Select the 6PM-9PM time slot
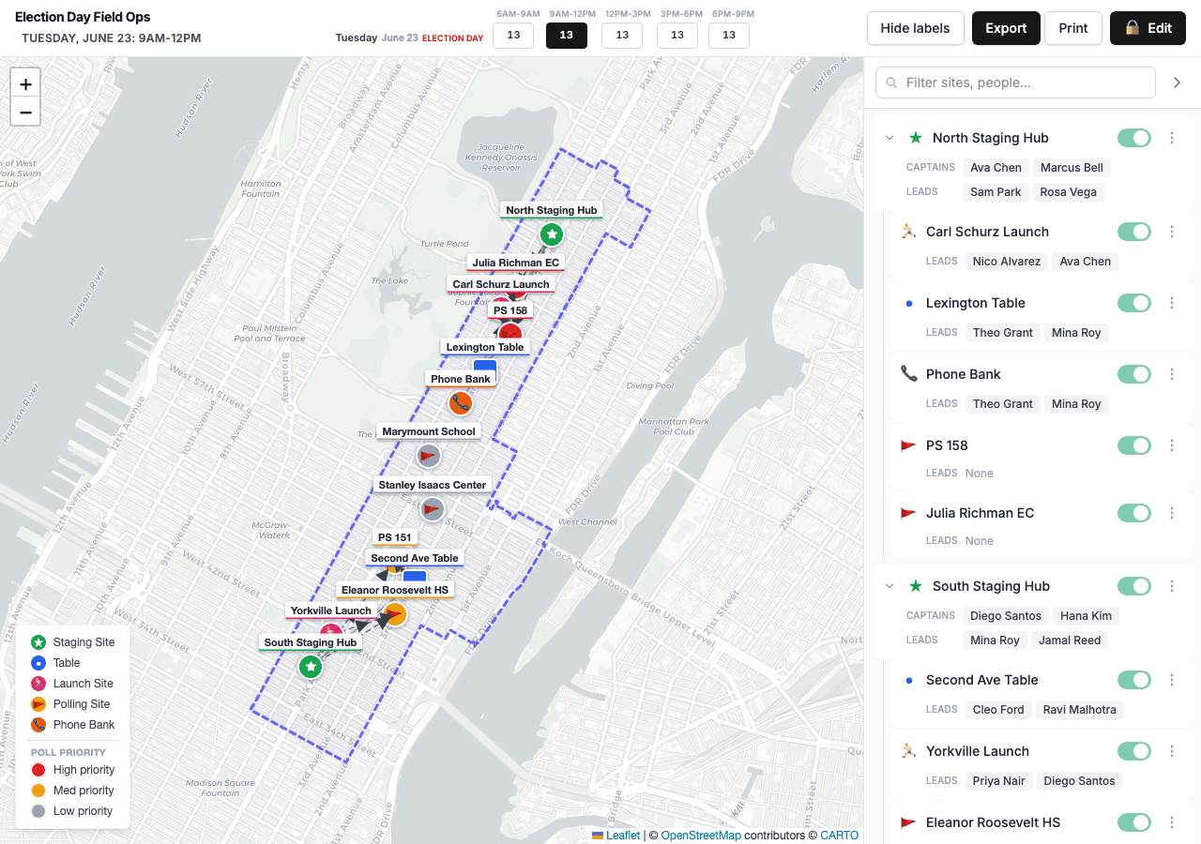The width and height of the screenshot is (1201, 844). click(729, 36)
